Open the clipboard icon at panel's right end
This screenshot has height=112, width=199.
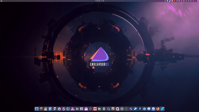(198, 1)
